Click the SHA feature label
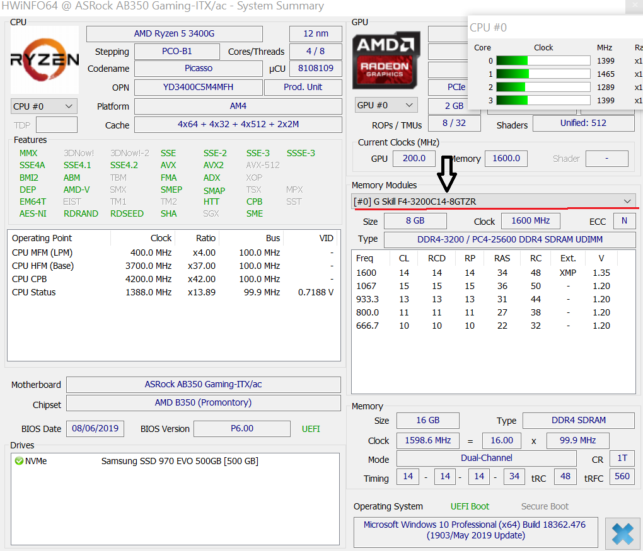Image resolution: width=643 pixels, height=551 pixels. point(168,213)
